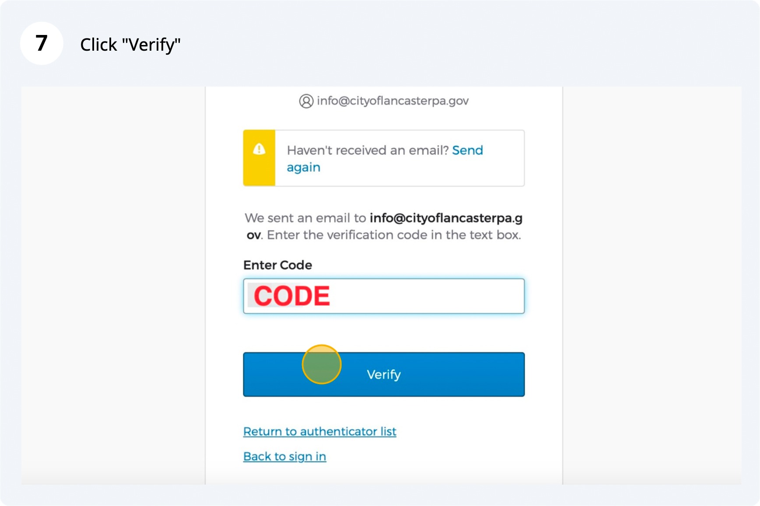760x506 pixels.
Task: Click the red CODE placeholder text
Action: point(291,296)
